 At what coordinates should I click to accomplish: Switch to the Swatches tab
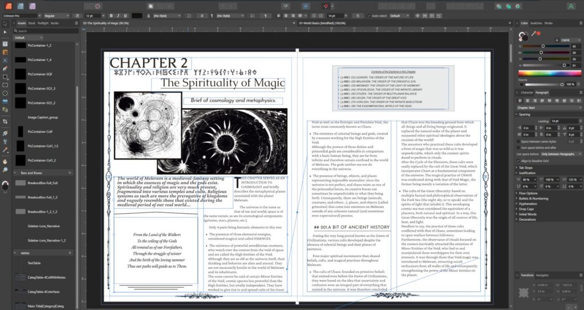click(x=536, y=23)
